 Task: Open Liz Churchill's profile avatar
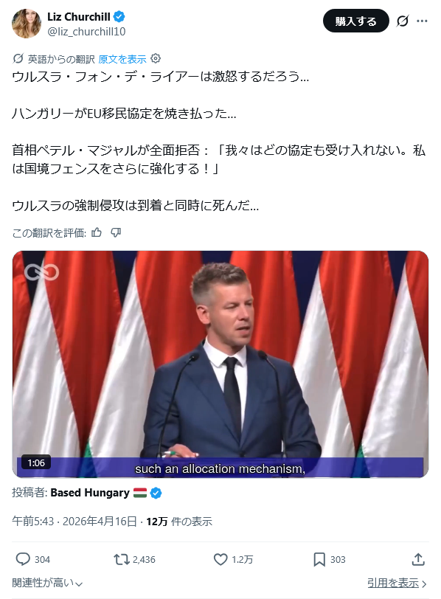27,24
